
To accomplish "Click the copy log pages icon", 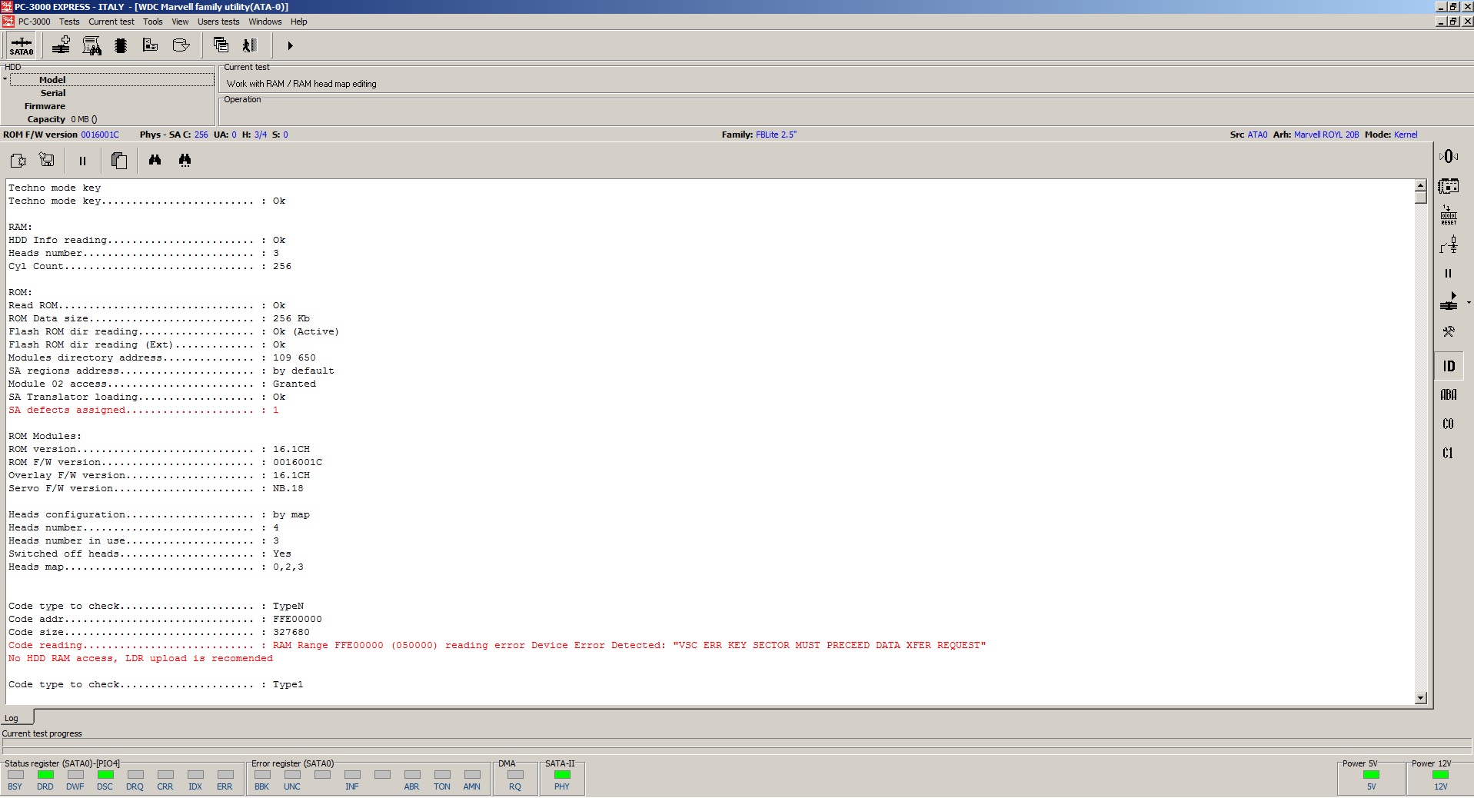I will (118, 160).
